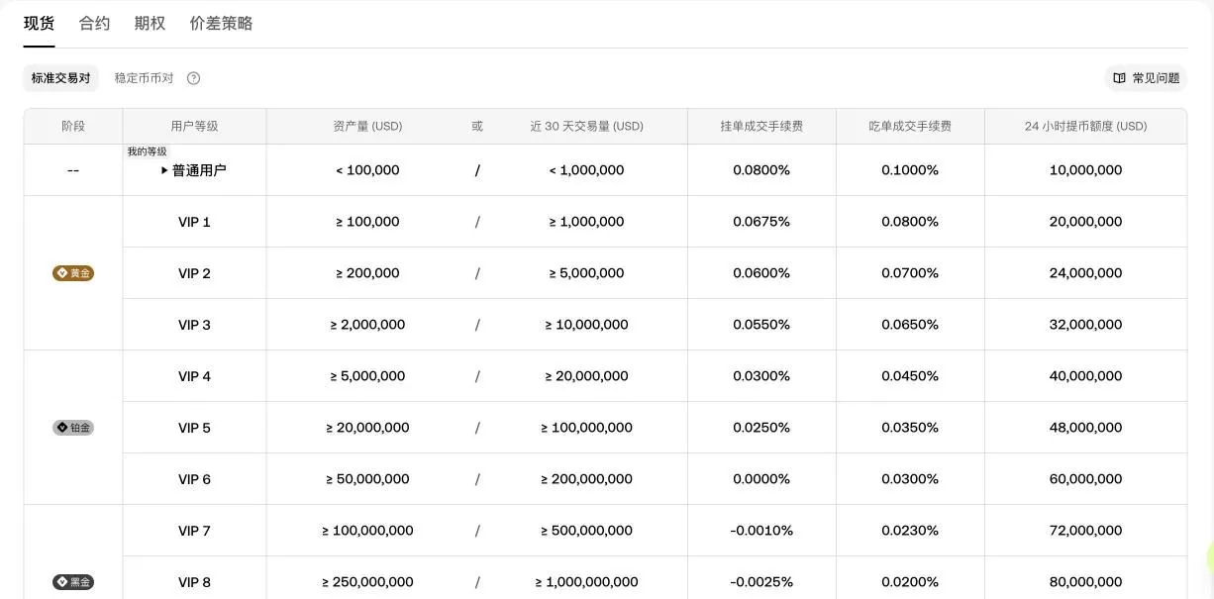Click the 近 30 天交易量 (USD) header
The image size is (1214, 599).
pyautogui.click(x=586, y=127)
